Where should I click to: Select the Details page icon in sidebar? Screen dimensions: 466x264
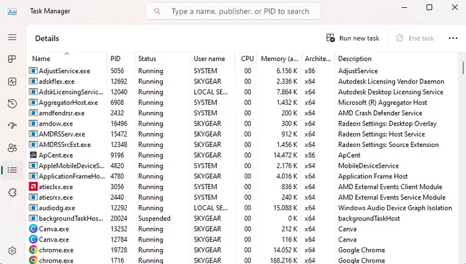pyautogui.click(x=12, y=170)
